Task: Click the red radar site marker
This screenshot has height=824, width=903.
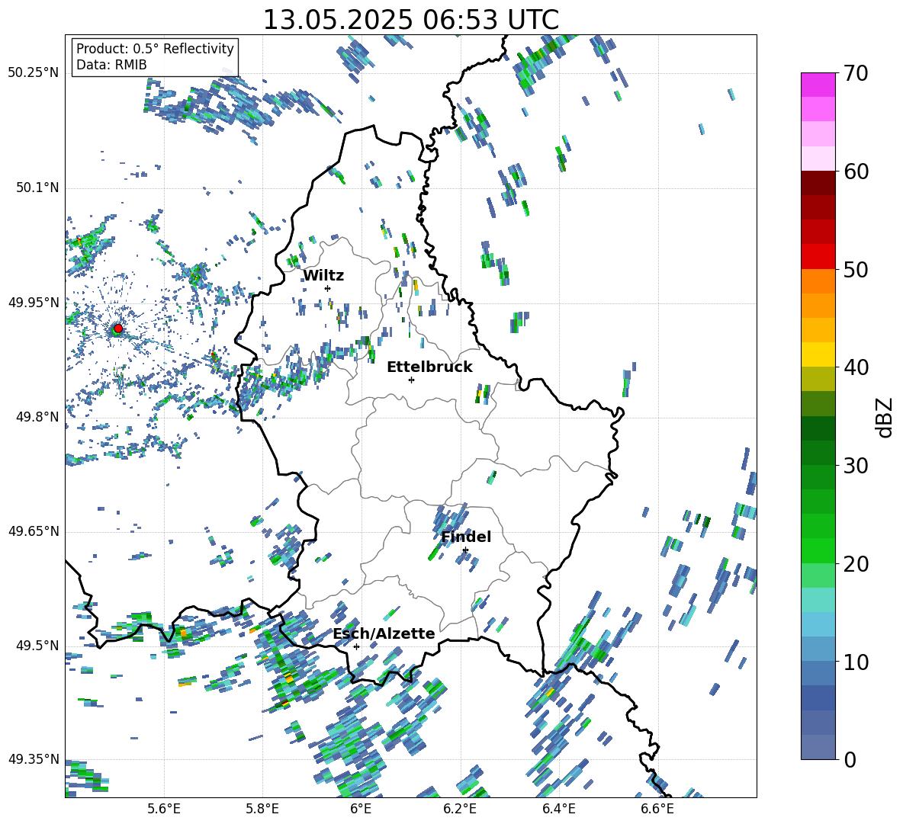Action: coord(118,329)
